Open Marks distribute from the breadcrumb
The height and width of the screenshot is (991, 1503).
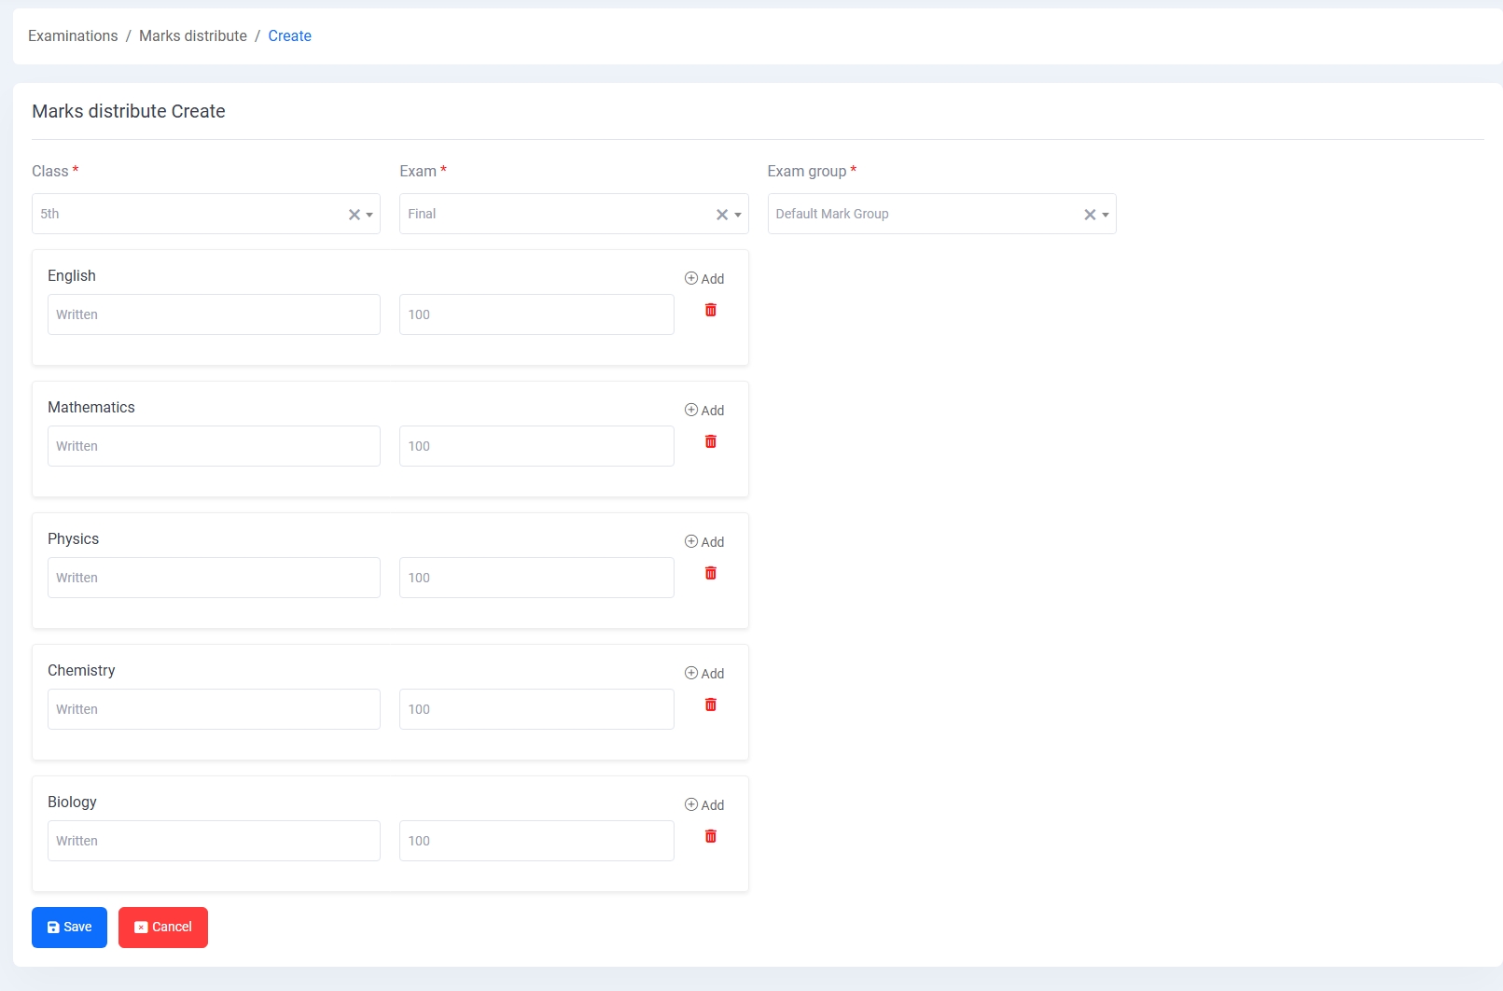(x=192, y=35)
